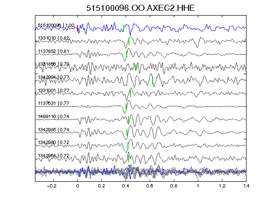The width and height of the screenshot is (272, 204).
Task: Click the green pick on trace 1137852
Action: pos(127,54)
